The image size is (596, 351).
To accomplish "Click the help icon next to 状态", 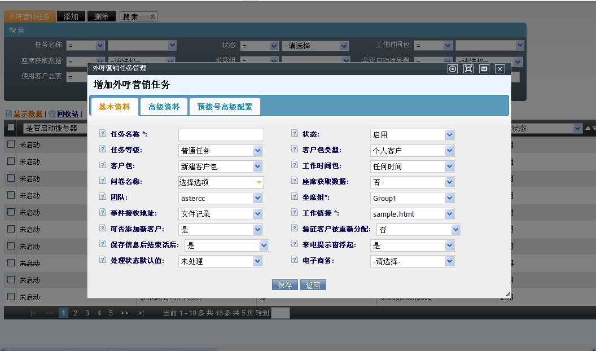I will [295, 134].
